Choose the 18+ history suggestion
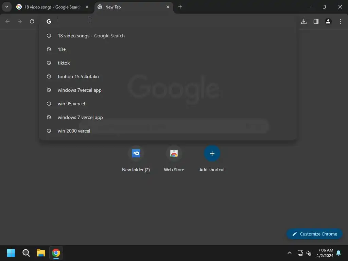 (168, 49)
